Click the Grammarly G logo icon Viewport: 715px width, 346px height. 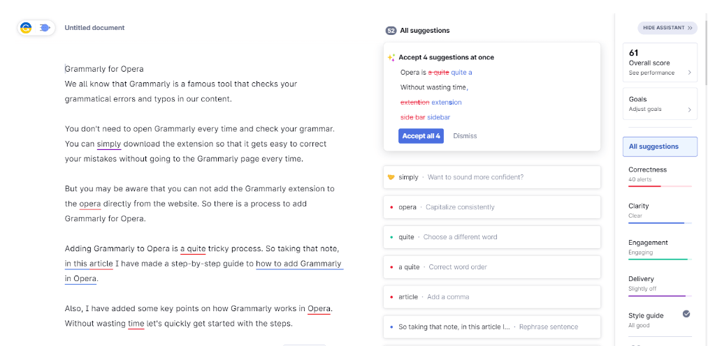tap(26, 28)
